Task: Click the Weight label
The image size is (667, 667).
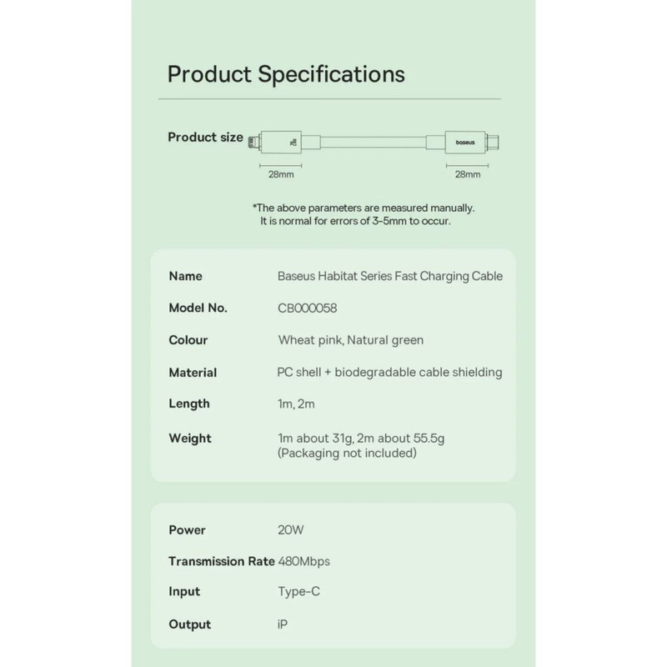Action: point(190,438)
